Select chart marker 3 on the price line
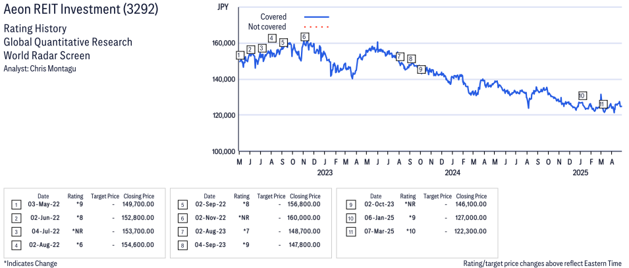Screen dimensions: 629x268 click(x=261, y=48)
